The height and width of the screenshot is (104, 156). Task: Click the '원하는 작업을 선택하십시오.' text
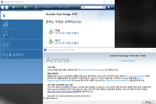tap(64, 22)
